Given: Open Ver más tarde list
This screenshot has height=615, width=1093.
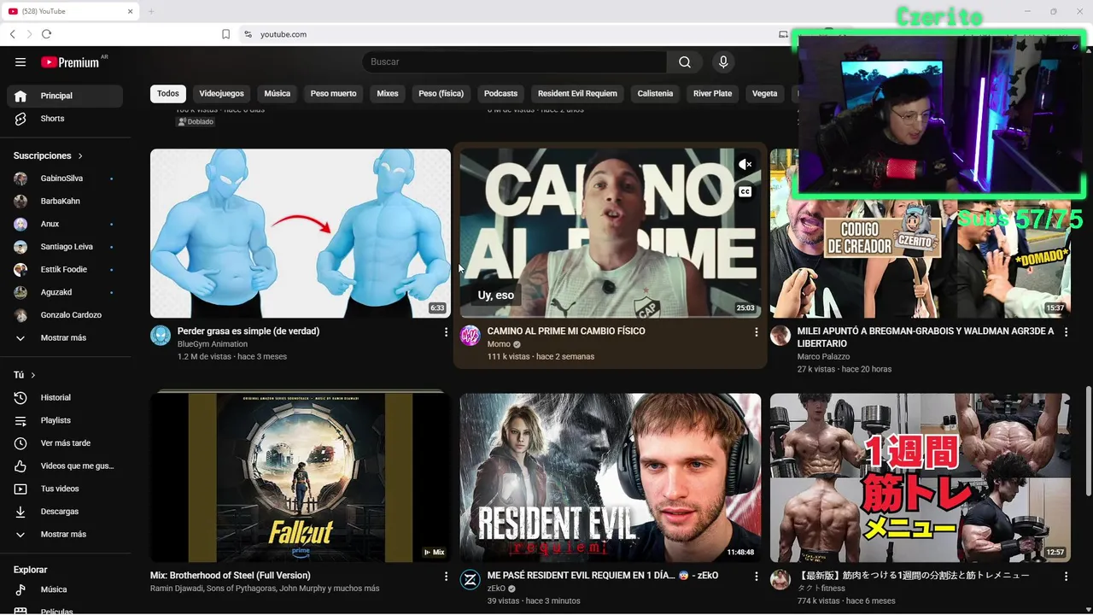Looking at the screenshot, I should 65,443.
